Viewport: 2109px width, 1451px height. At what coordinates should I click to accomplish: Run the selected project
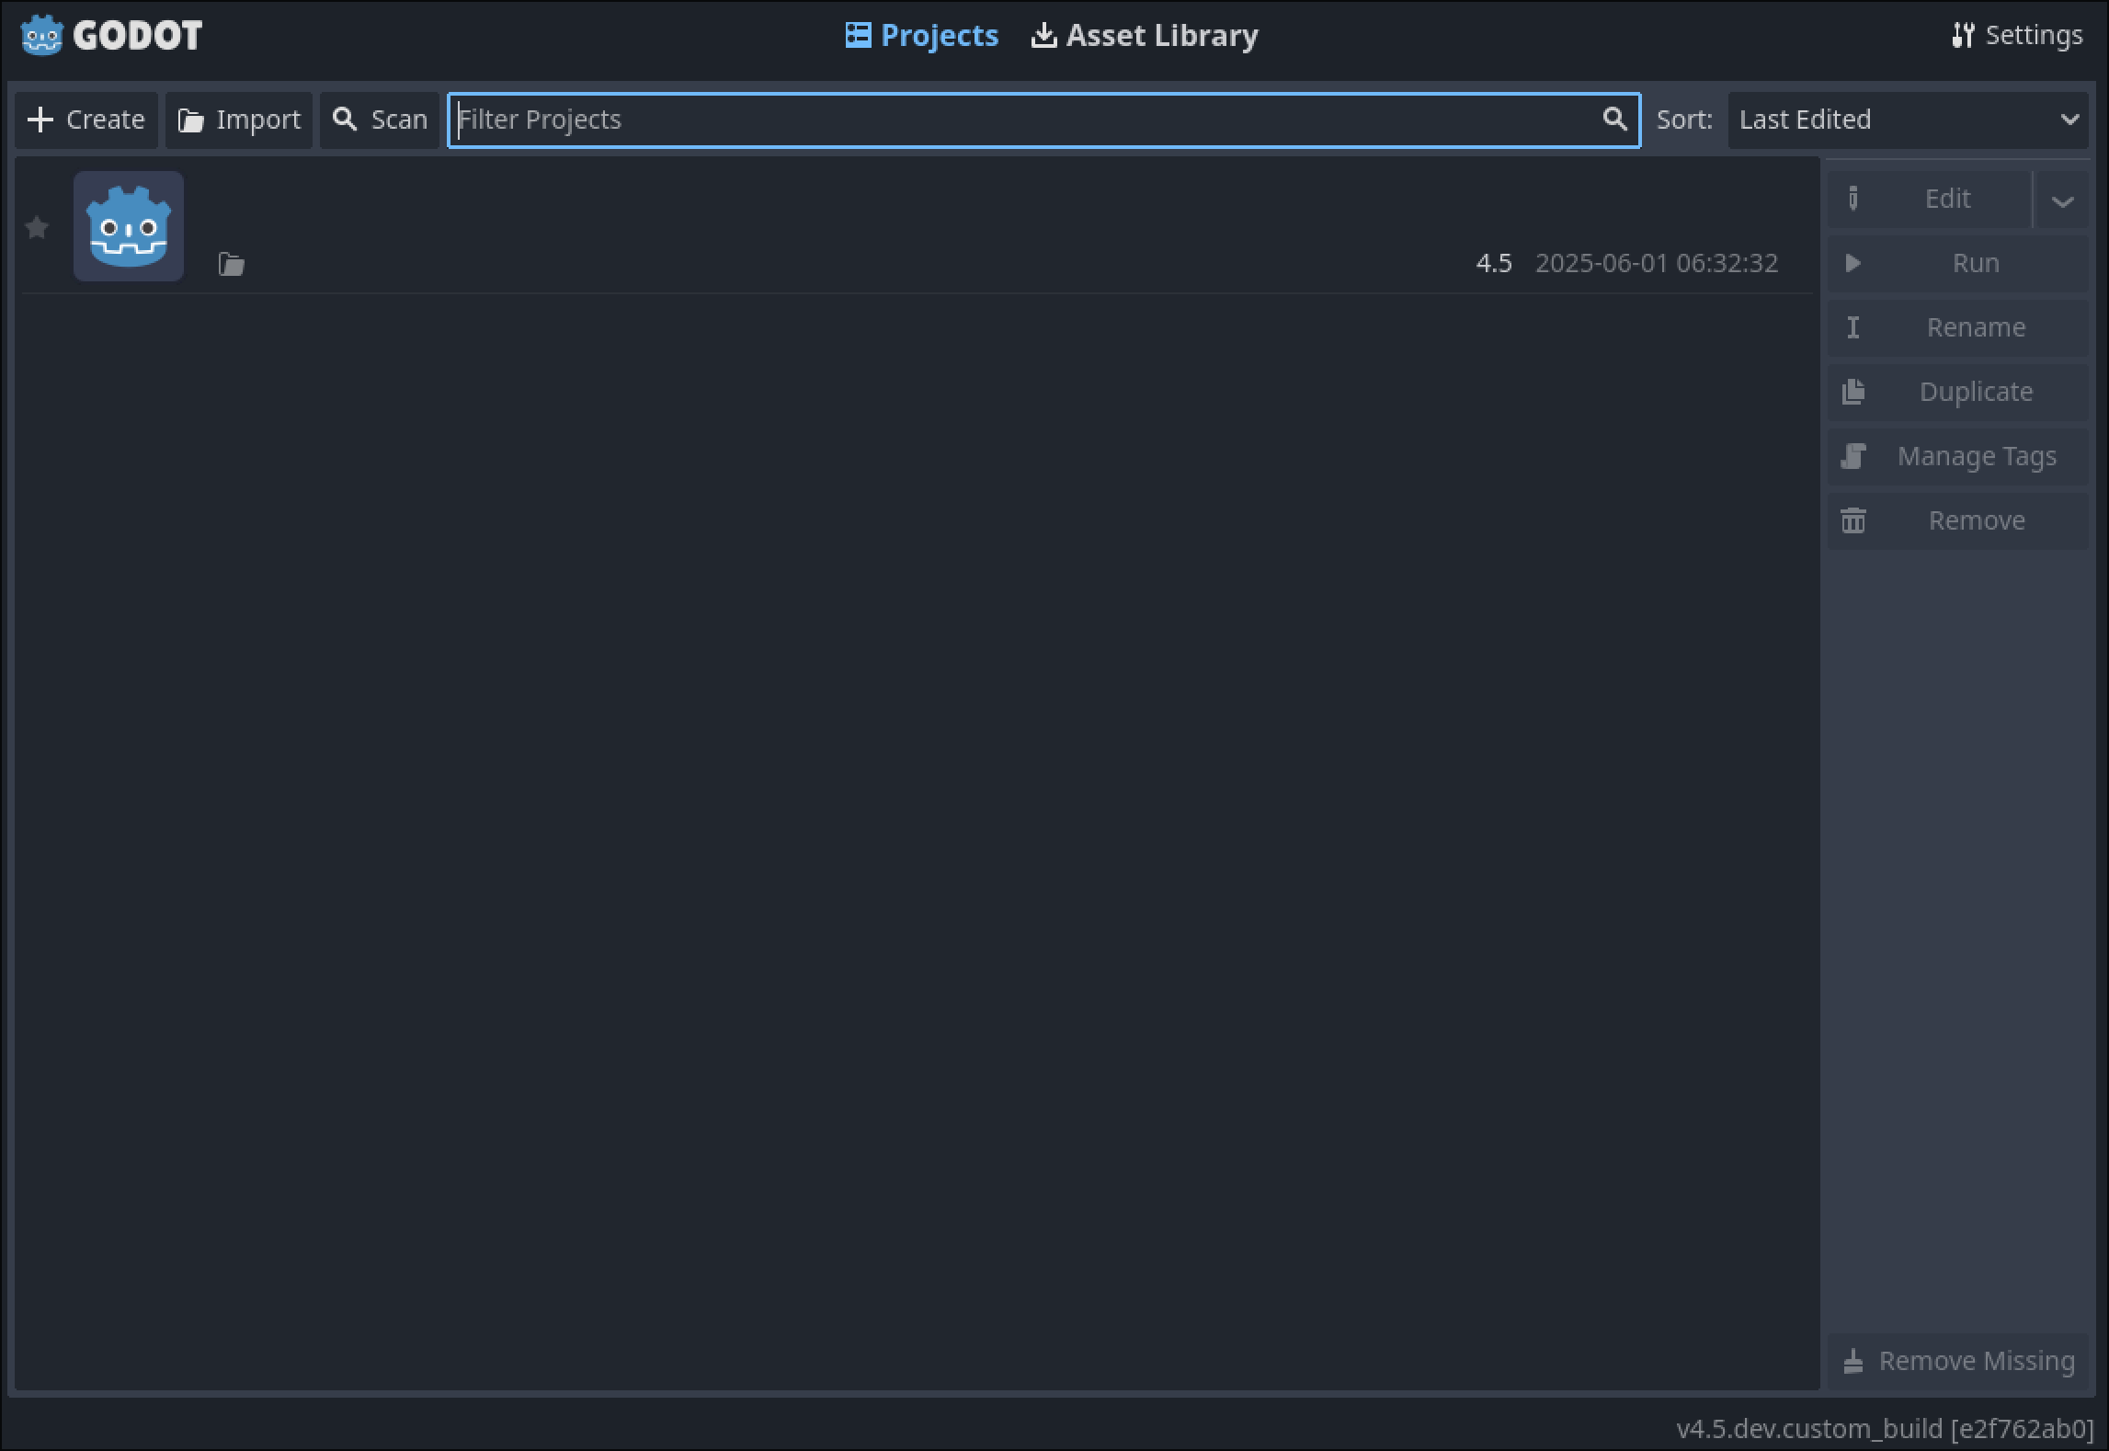1958,263
